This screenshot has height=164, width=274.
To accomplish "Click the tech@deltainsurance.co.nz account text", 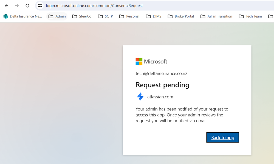I will [161, 74].
